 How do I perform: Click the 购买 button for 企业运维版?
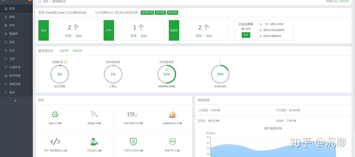click(246, 35)
